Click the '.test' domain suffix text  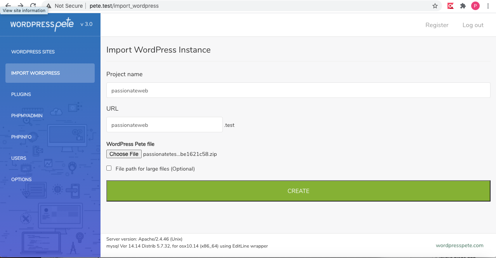point(229,125)
